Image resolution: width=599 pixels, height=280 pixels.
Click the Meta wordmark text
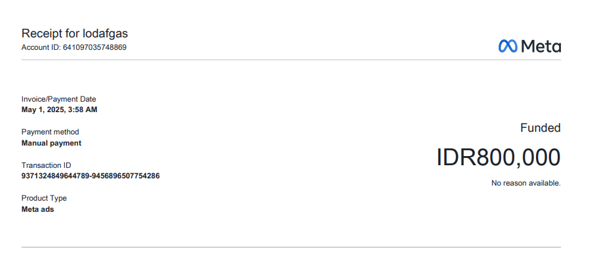(541, 46)
